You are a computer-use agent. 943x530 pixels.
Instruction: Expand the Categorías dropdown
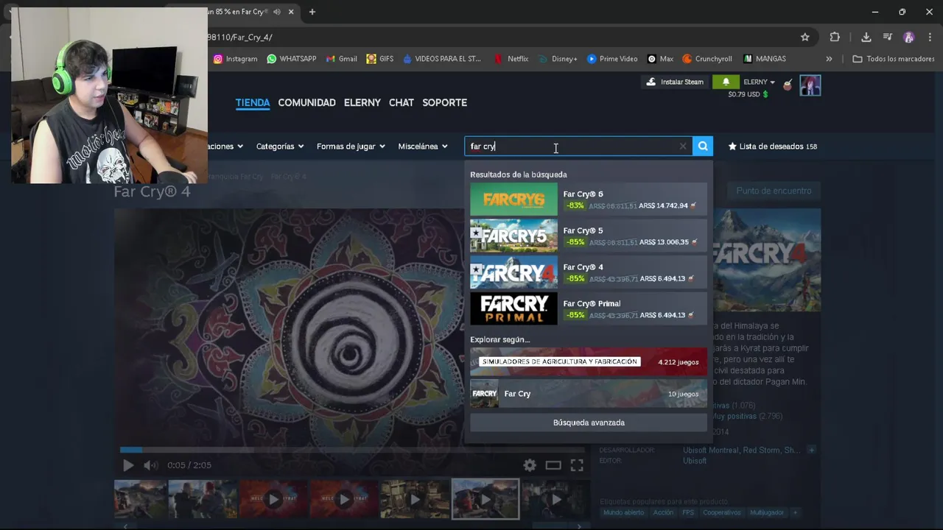tap(280, 146)
